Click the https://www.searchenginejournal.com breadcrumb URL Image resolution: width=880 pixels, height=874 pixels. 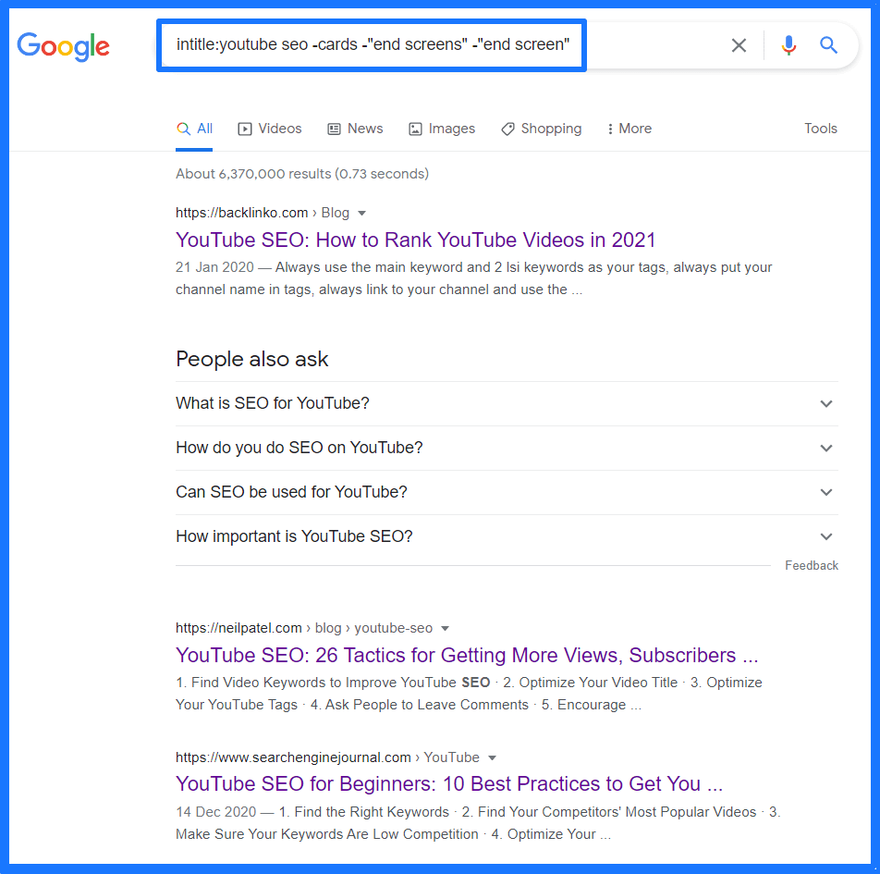coord(293,757)
